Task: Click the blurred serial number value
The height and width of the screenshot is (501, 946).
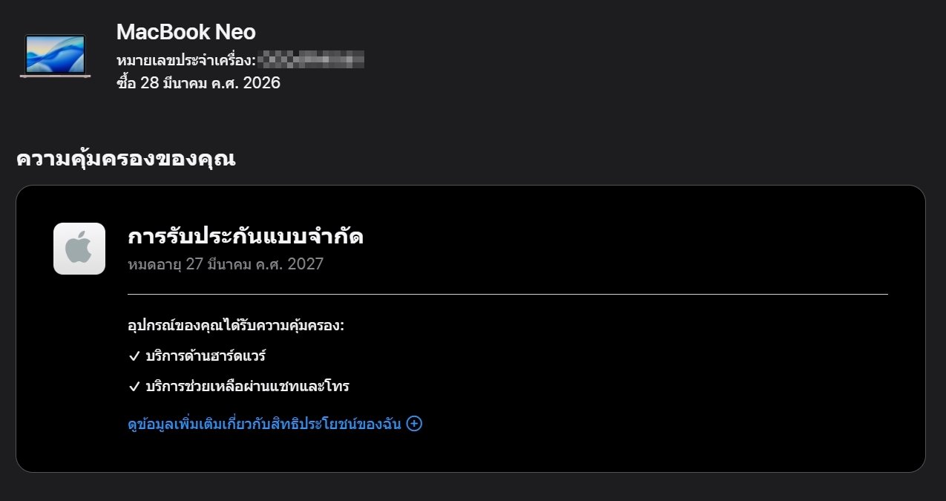Action: click(x=310, y=59)
